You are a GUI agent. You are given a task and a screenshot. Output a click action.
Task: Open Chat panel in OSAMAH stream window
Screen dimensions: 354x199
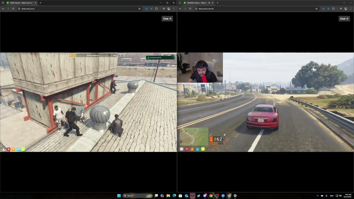pos(344,19)
